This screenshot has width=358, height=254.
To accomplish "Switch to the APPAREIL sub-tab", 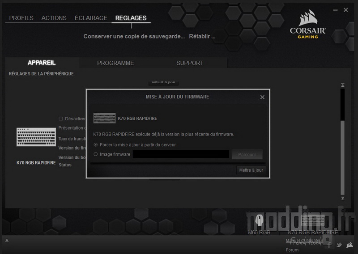I will point(42,63).
